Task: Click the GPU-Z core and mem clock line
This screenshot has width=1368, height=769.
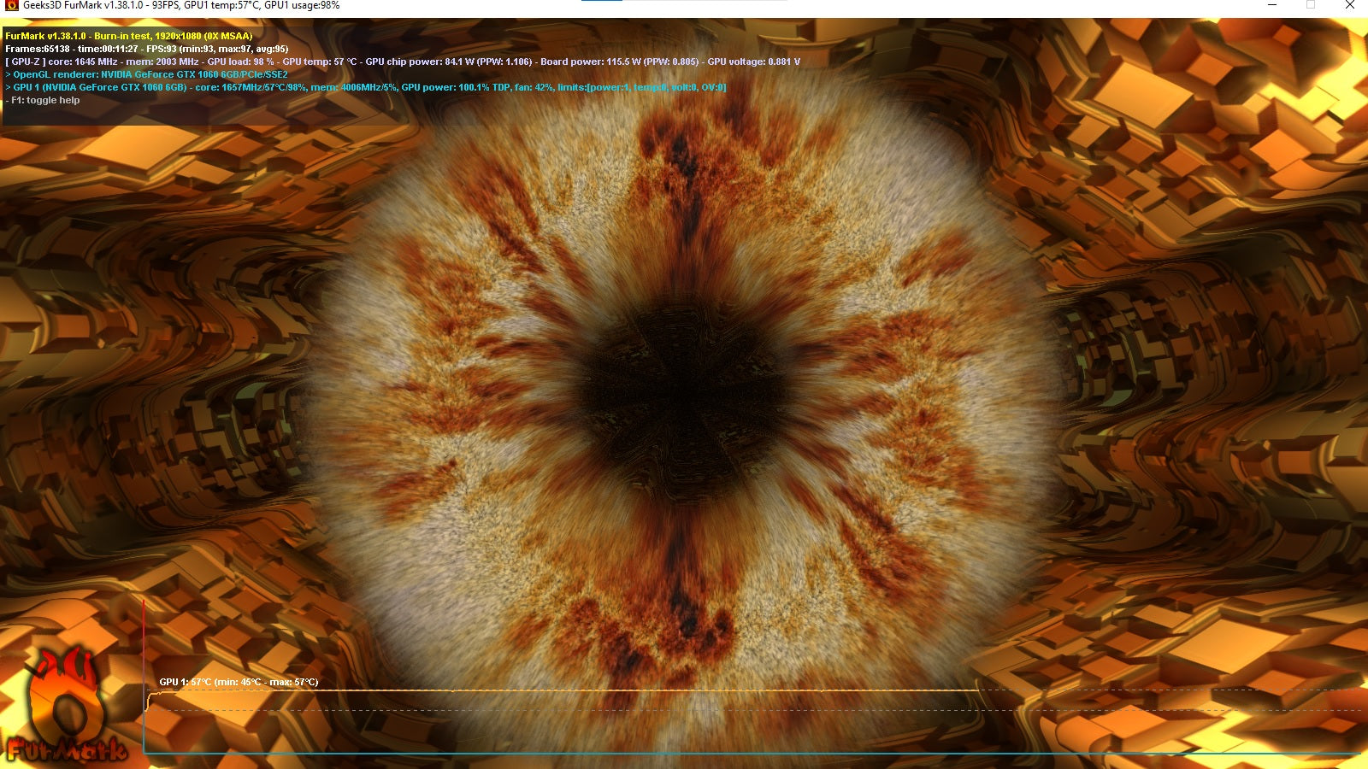Action: click(403, 62)
